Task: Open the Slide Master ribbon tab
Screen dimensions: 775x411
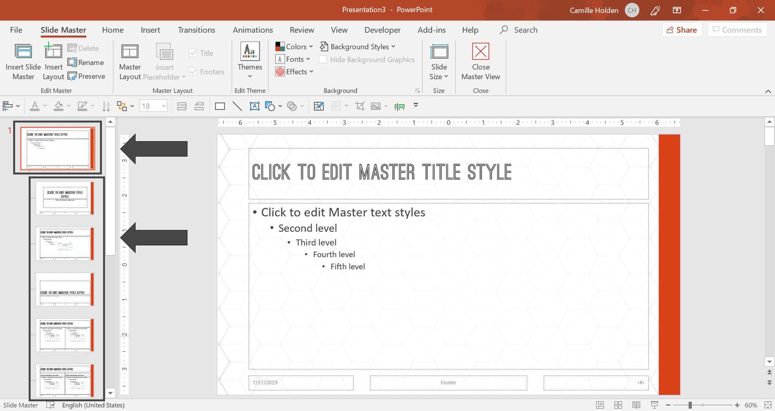Action: pos(63,29)
